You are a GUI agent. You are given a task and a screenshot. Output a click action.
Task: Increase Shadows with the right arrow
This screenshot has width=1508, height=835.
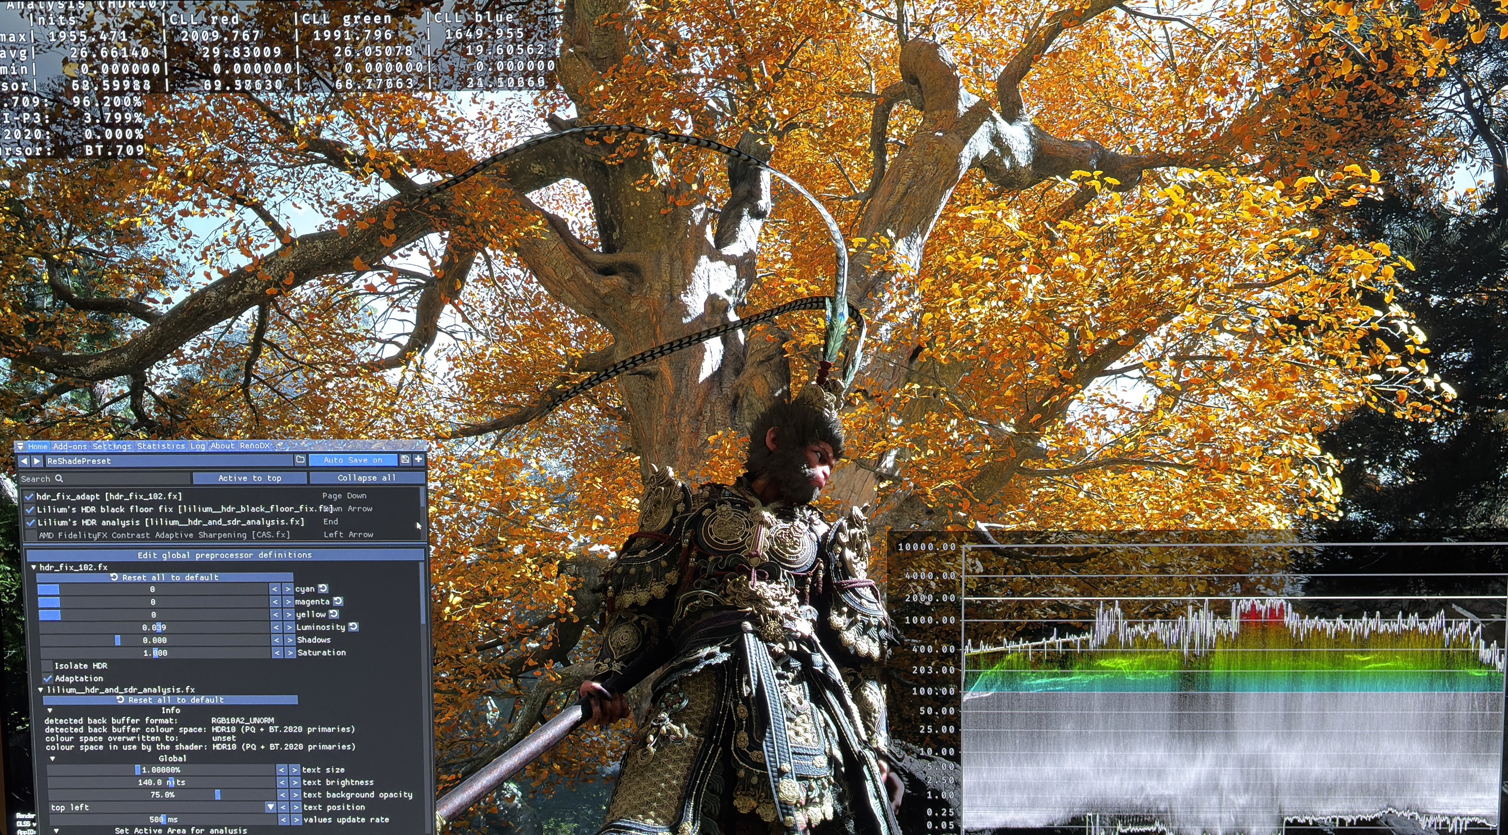[x=290, y=640]
